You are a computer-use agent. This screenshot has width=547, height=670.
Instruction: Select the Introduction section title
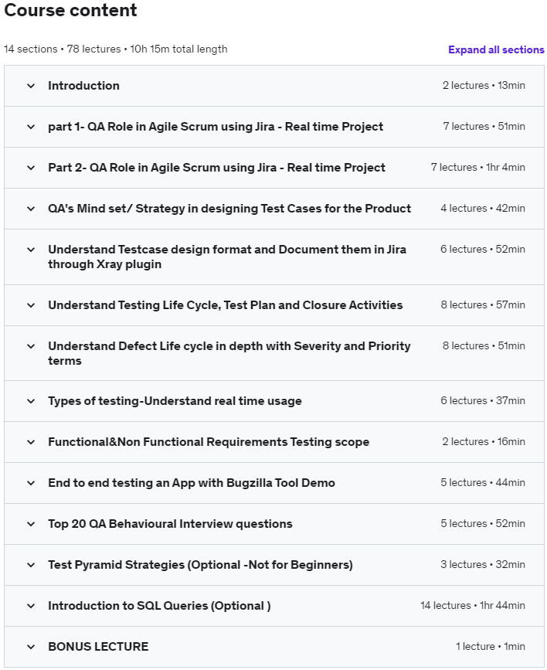pos(83,86)
